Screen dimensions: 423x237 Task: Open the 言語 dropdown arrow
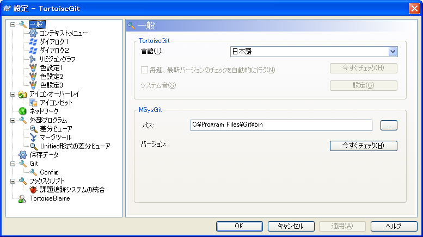click(x=393, y=52)
